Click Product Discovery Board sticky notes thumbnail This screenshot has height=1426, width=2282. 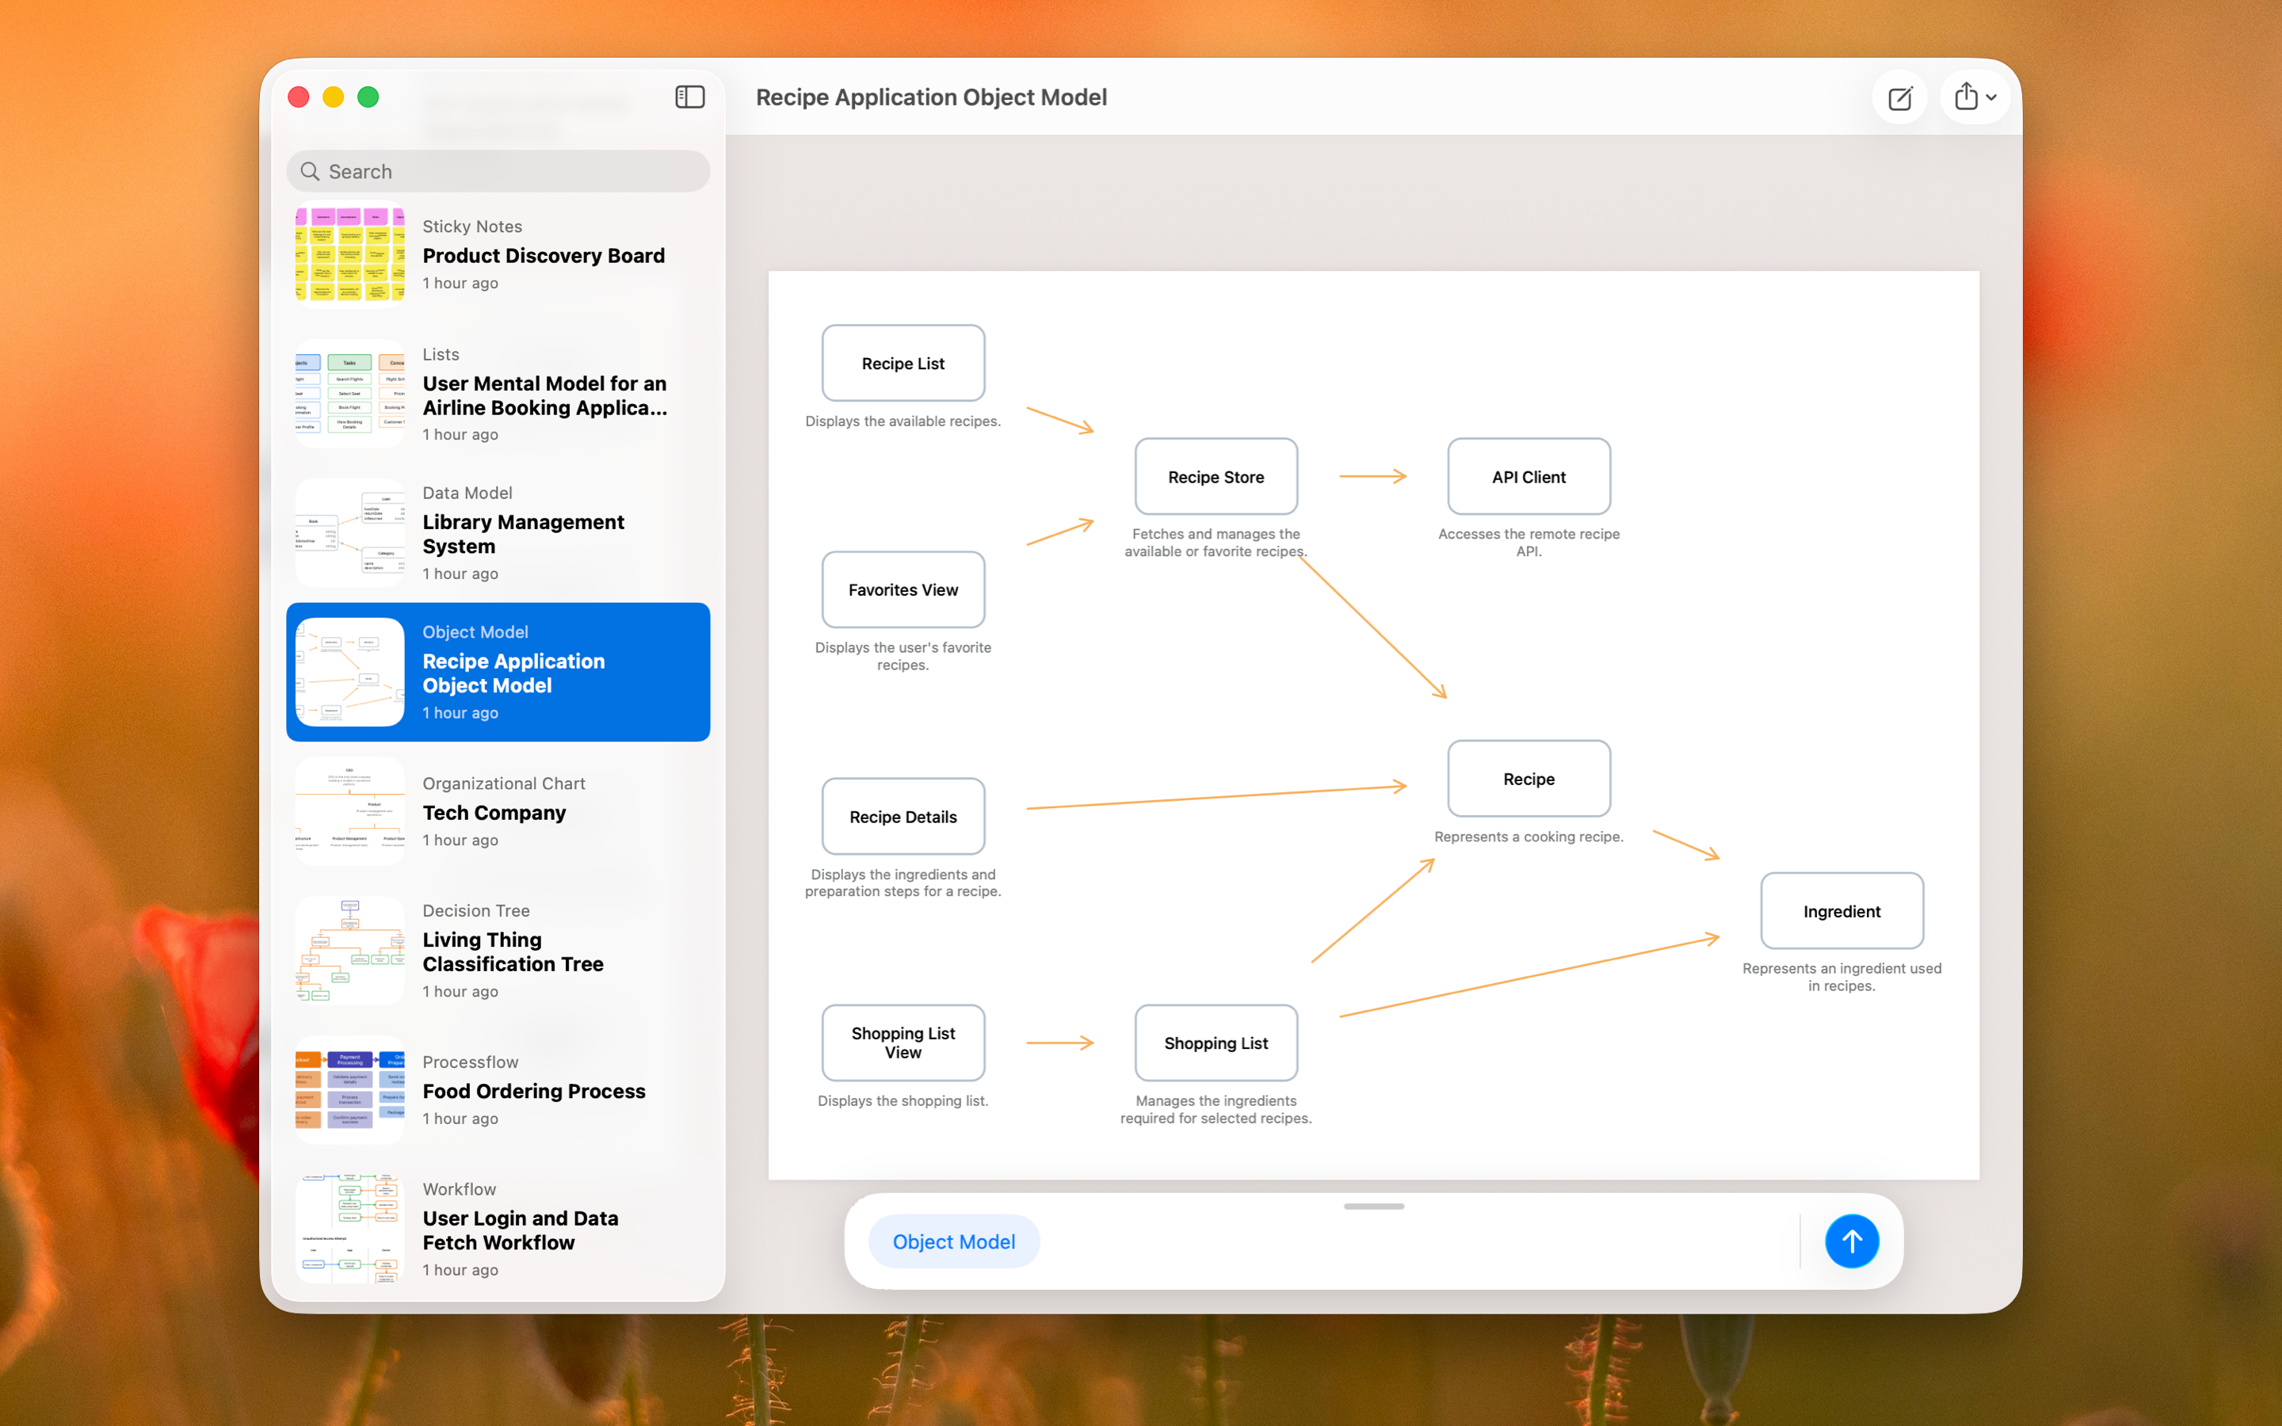pos(350,254)
